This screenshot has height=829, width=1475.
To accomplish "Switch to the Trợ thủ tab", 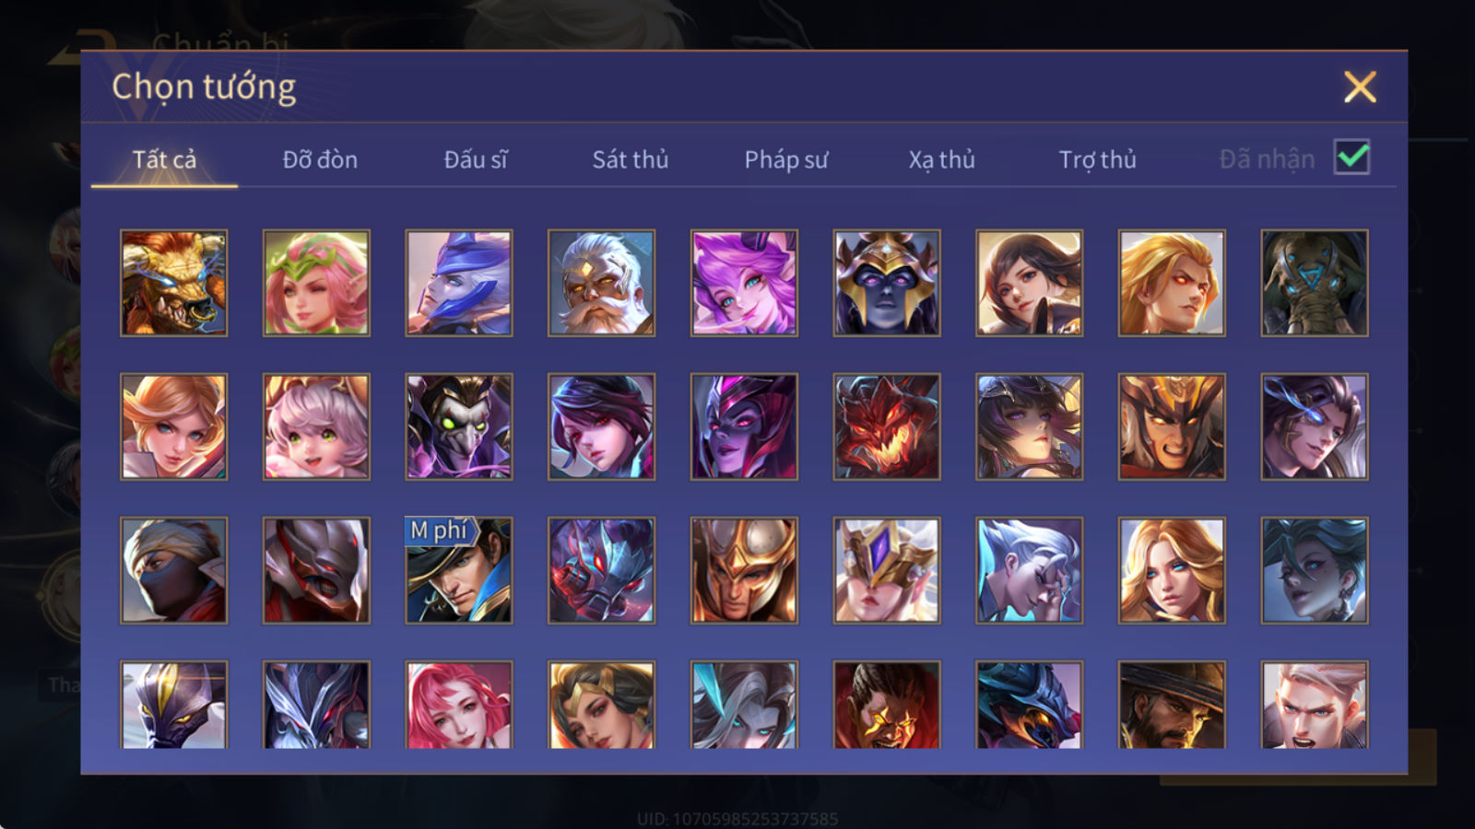I will point(1097,159).
